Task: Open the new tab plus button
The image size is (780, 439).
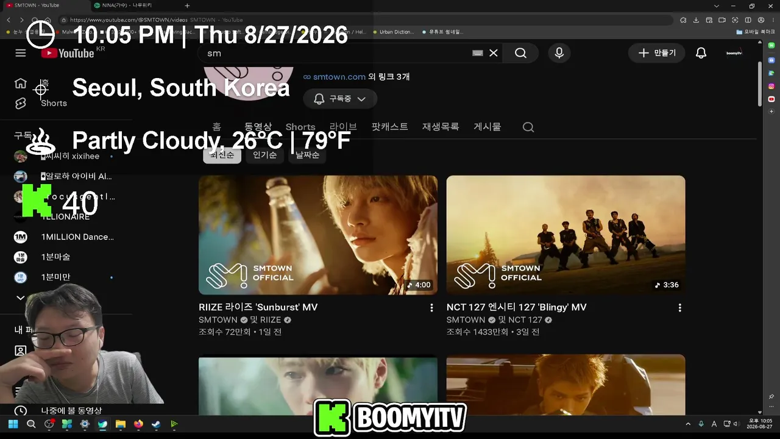Action: [x=187, y=5]
